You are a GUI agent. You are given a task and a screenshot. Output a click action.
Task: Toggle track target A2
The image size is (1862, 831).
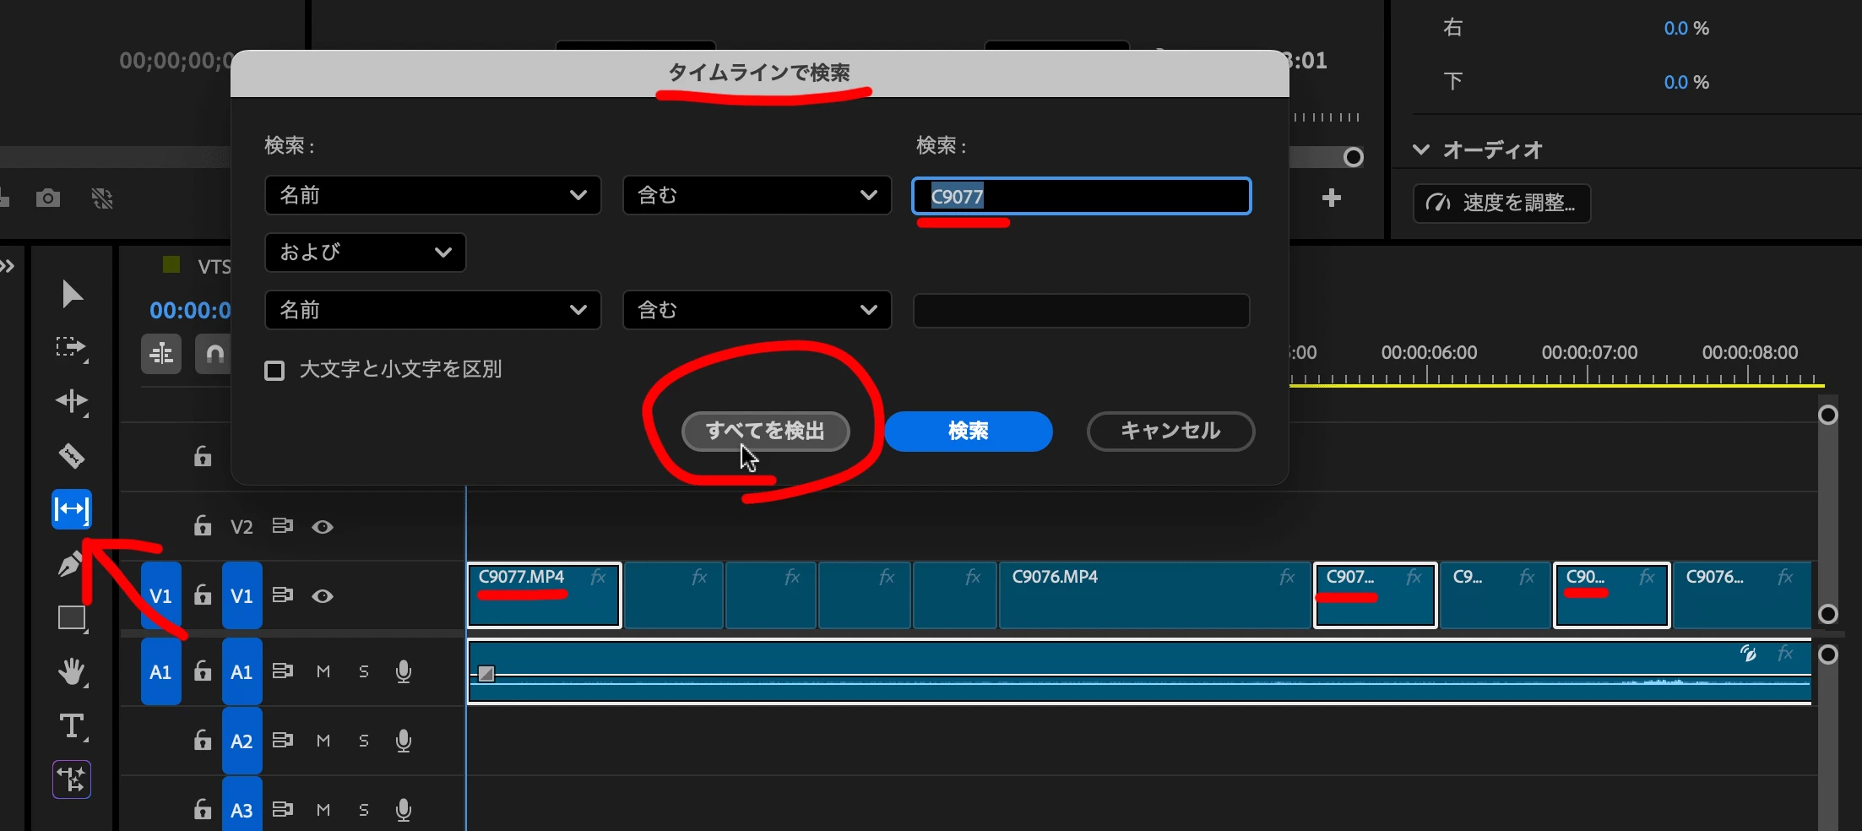click(242, 741)
